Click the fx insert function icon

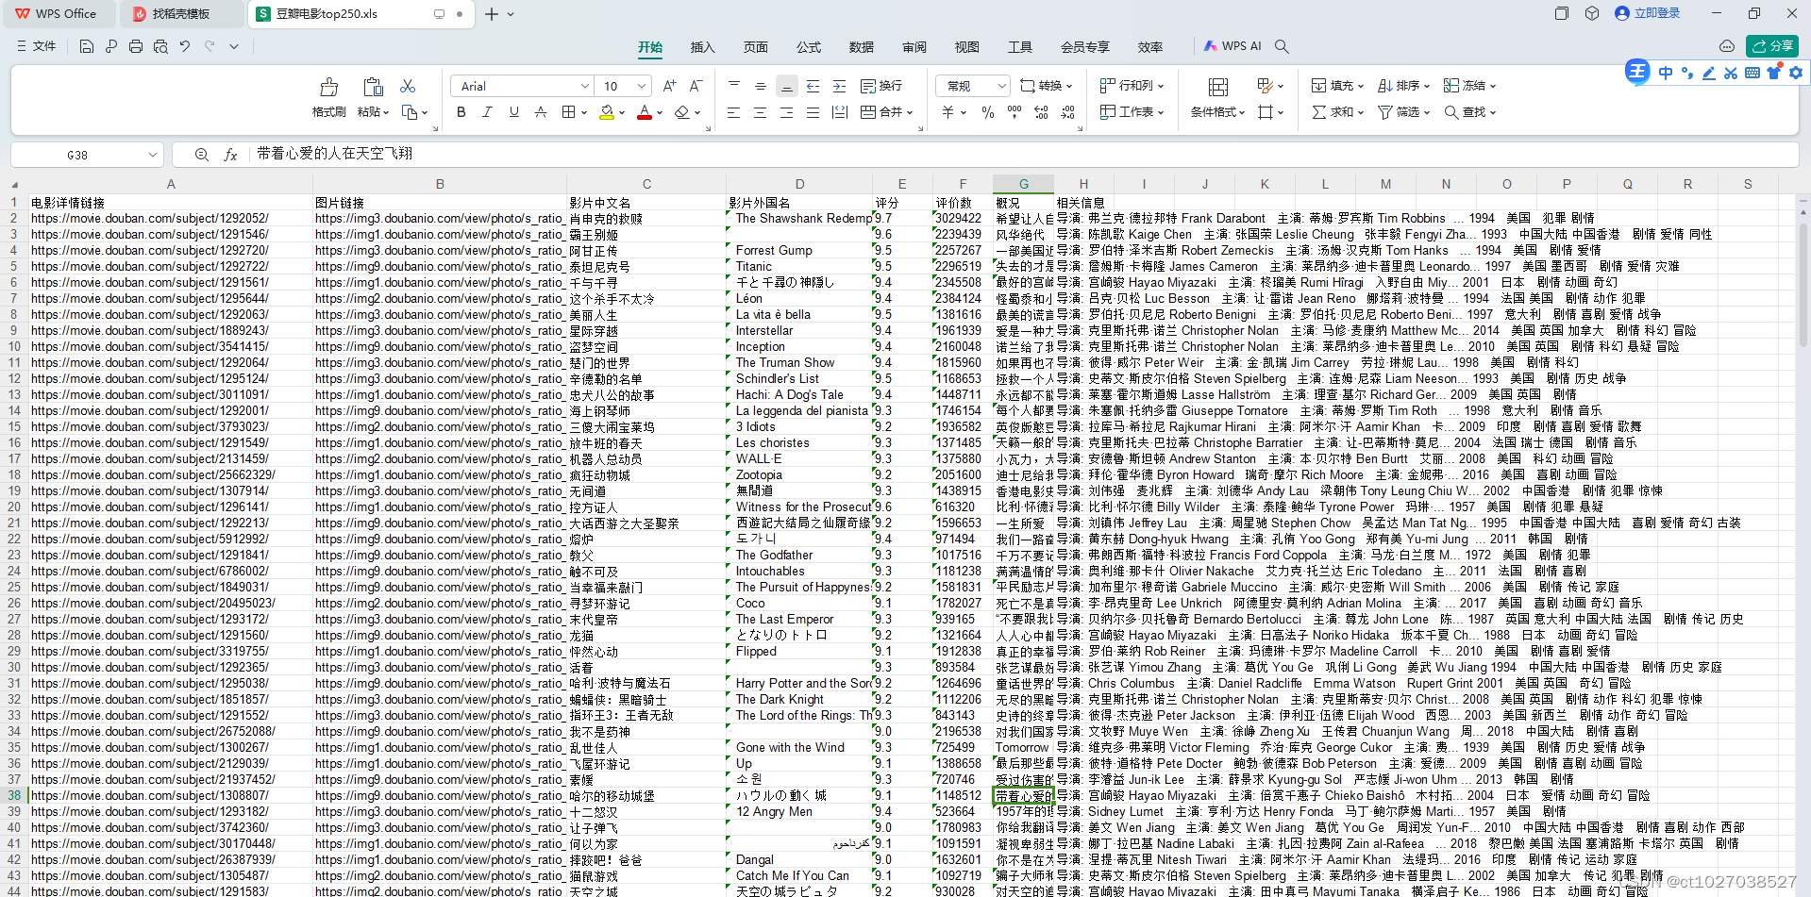(230, 155)
